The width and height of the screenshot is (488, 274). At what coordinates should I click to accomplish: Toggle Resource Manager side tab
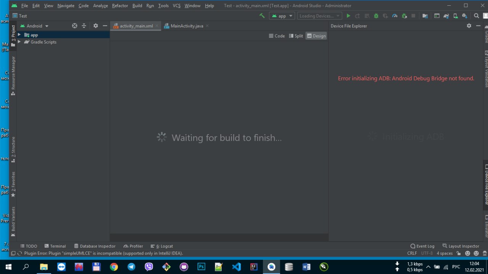[13, 76]
